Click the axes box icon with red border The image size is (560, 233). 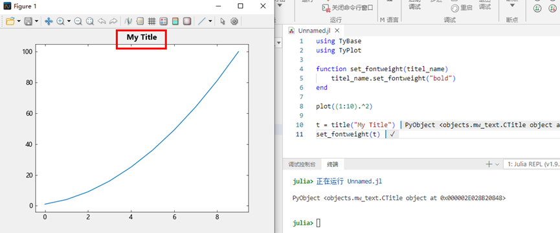[187, 21]
